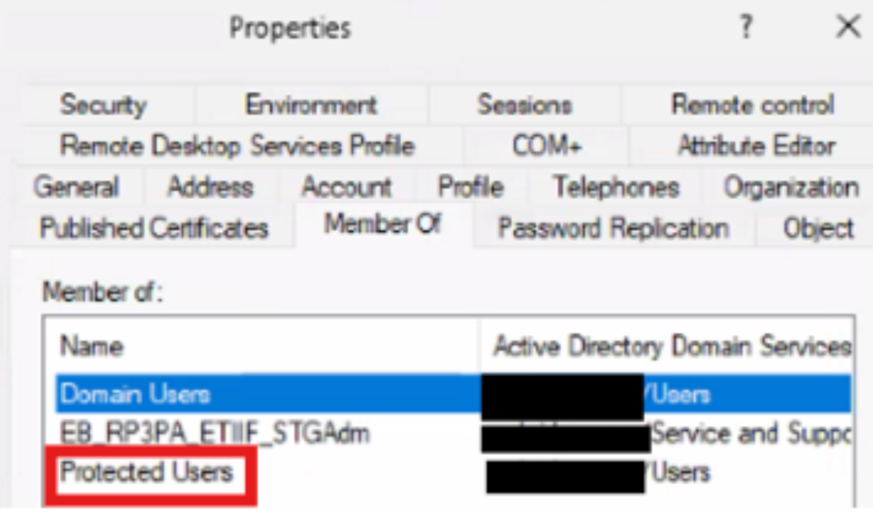873x512 pixels.
Task: Open Remote Desktop Services Profile tab
Action: click(237, 146)
